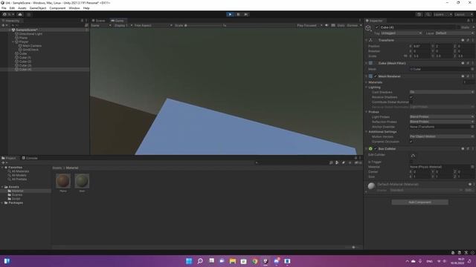Open the Light Probes dropdown
The width and height of the screenshot is (476, 267).
442,117
